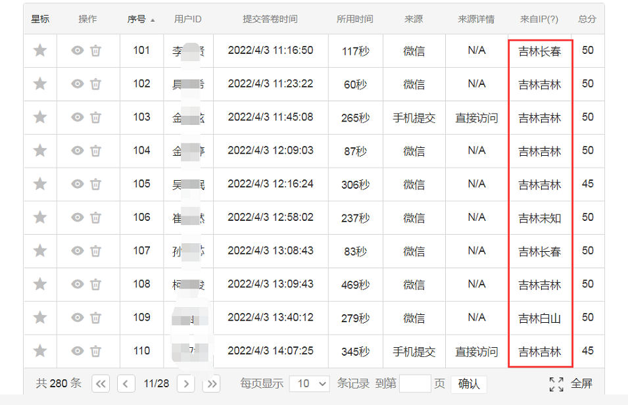Image resolution: width=628 pixels, height=405 pixels.
Task: Jump to the last page of results
Action: point(212,384)
